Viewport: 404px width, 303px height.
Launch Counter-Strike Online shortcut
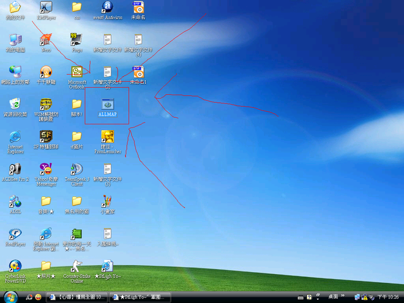tap(76, 266)
